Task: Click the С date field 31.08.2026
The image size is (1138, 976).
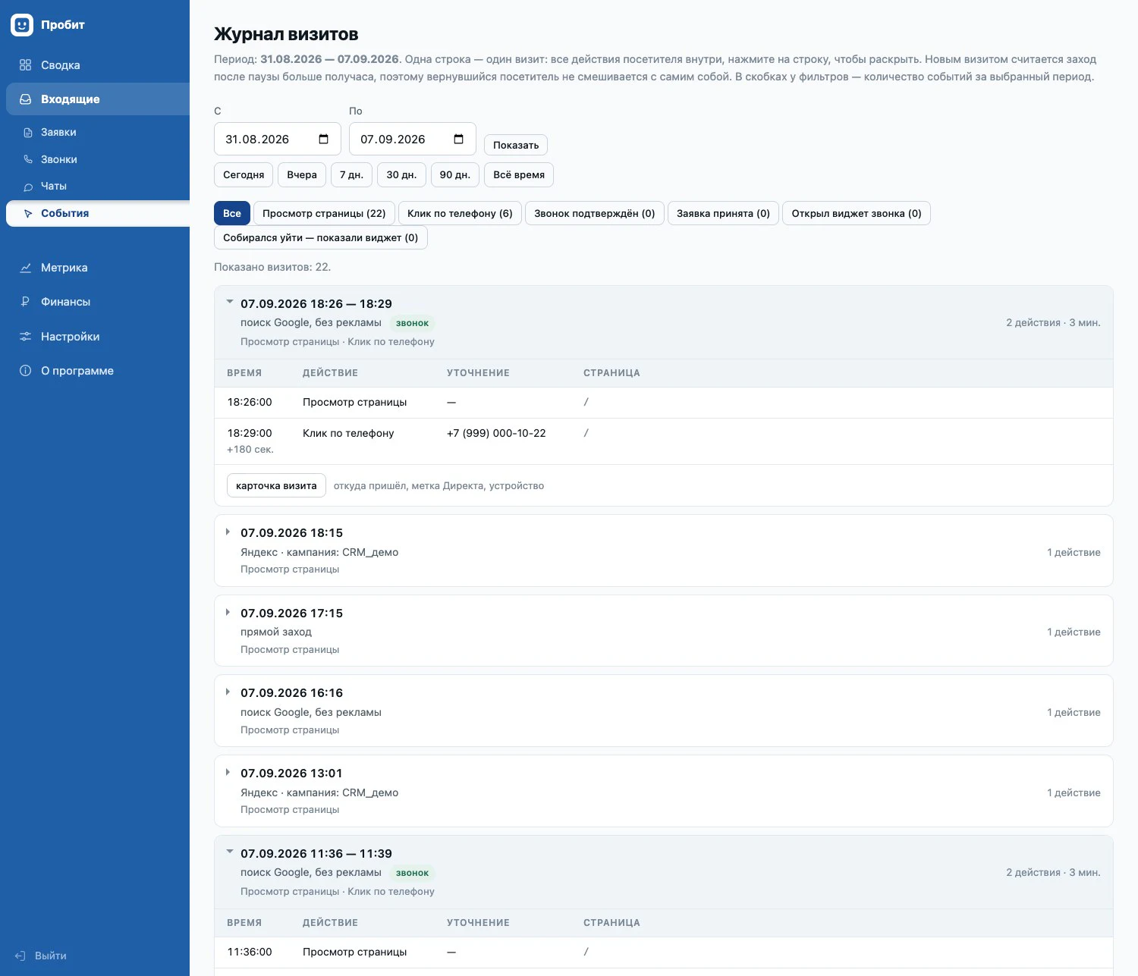Action: tap(278, 139)
